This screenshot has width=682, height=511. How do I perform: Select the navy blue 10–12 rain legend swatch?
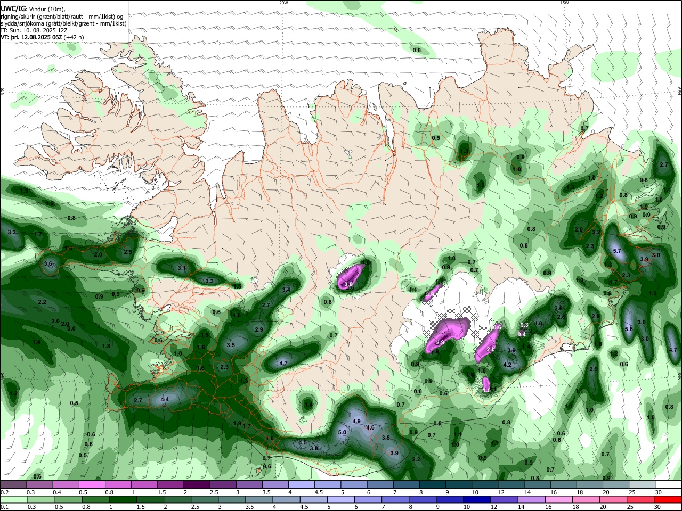click(x=477, y=499)
